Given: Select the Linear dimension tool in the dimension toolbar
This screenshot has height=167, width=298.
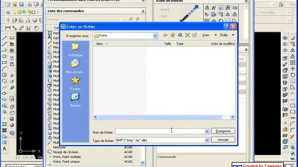Looking at the screenshot, I should (8, 28).
